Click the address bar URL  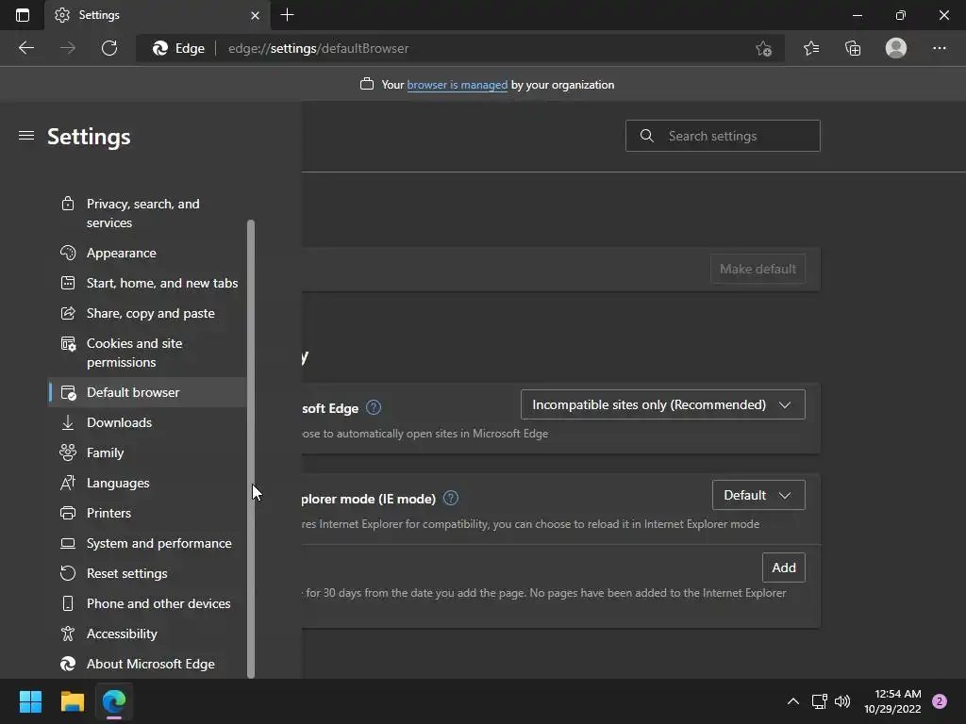pyautogui.click(x=318, y=48)
